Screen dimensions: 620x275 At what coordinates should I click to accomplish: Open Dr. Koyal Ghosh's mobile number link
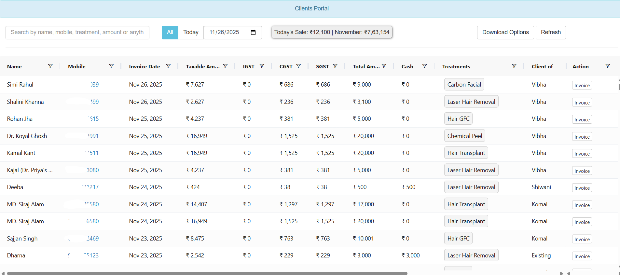point(92,136)
